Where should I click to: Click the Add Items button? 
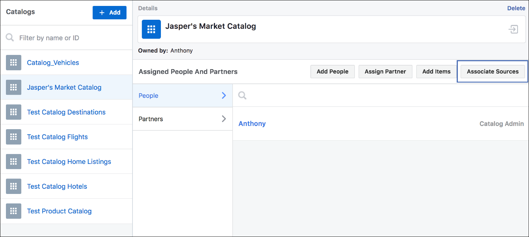436,71
